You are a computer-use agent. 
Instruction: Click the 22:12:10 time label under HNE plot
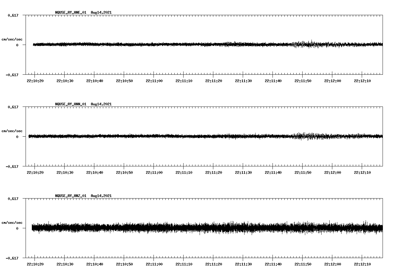[362, 81]
